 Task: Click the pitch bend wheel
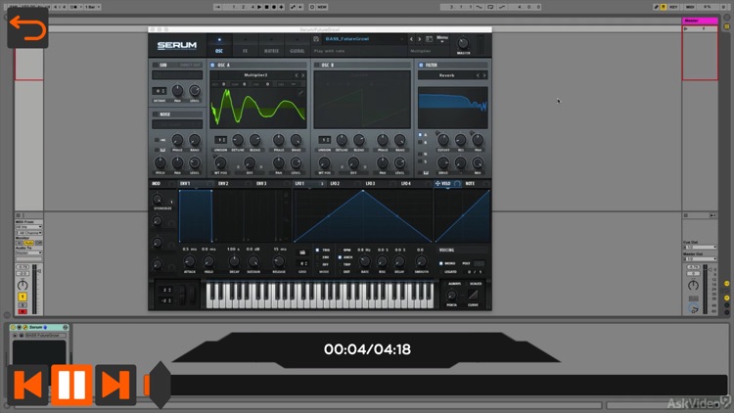click(182, 295)
